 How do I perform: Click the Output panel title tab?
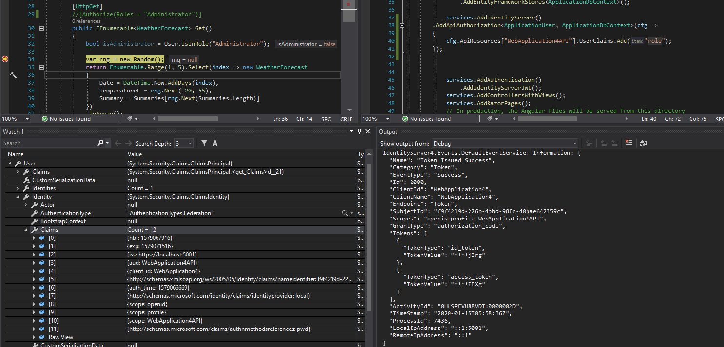pyautogui.click(x=388, y=132)
